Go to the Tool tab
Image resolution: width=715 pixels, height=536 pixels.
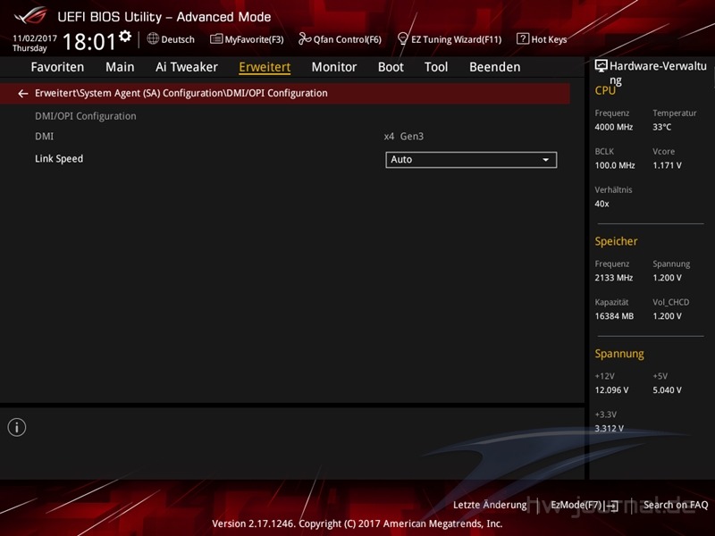tap(436, 67)
